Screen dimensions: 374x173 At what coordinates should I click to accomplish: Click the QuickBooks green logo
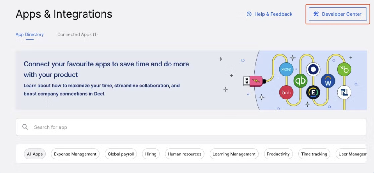pyautogui.click(x=300, y=81)
